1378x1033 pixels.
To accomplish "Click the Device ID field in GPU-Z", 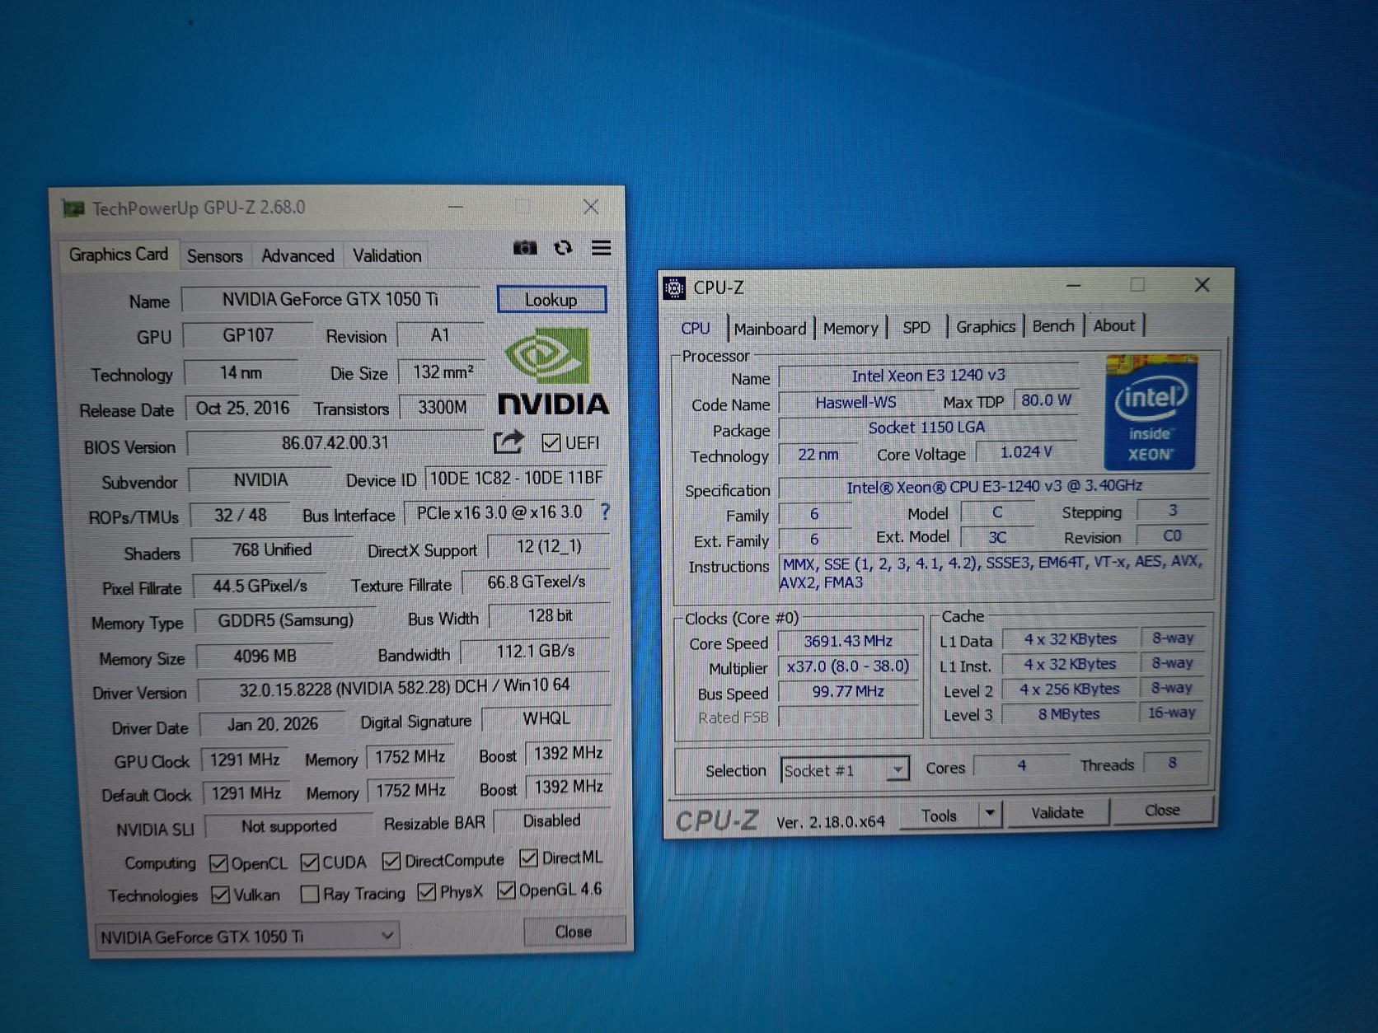I will click(517, 478).
